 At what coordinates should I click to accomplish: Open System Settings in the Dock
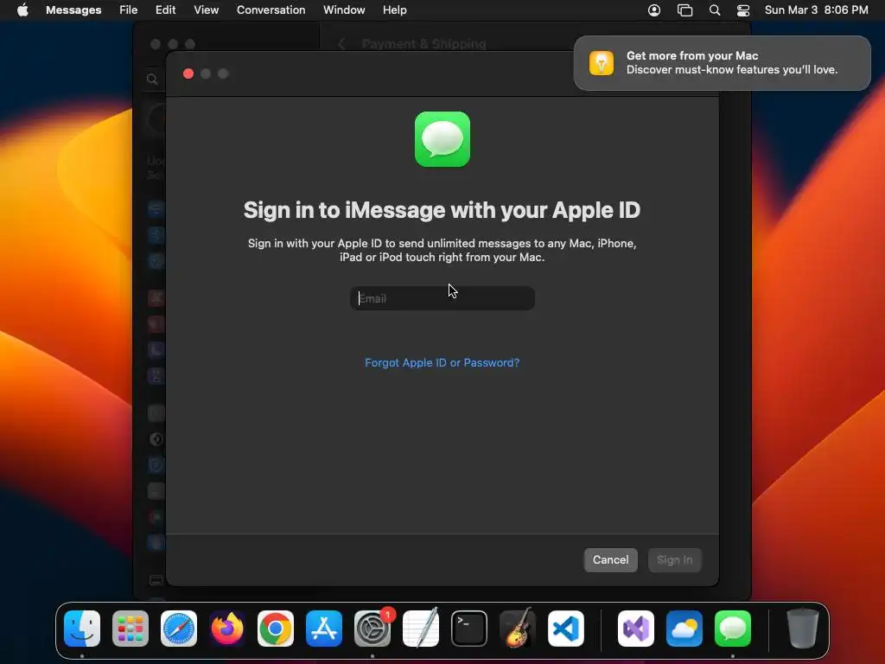point(372,629)
